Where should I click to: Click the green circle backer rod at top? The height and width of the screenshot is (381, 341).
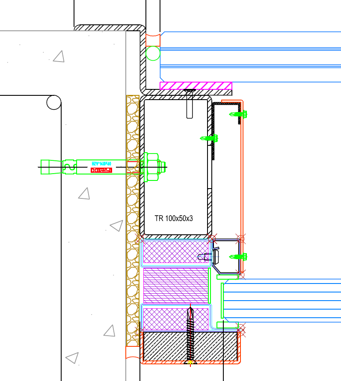pos(153,54)
